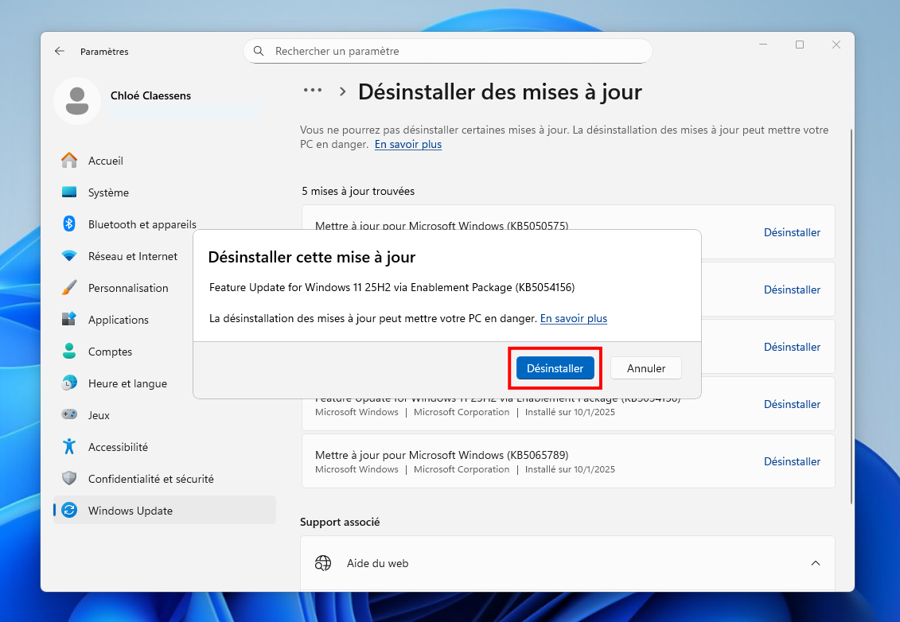Open Heure et langue clock icon

coord(70,383)
